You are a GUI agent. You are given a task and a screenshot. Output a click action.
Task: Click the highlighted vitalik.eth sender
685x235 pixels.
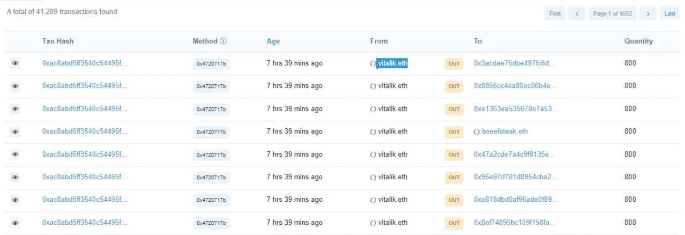click(x=393, y=63)
